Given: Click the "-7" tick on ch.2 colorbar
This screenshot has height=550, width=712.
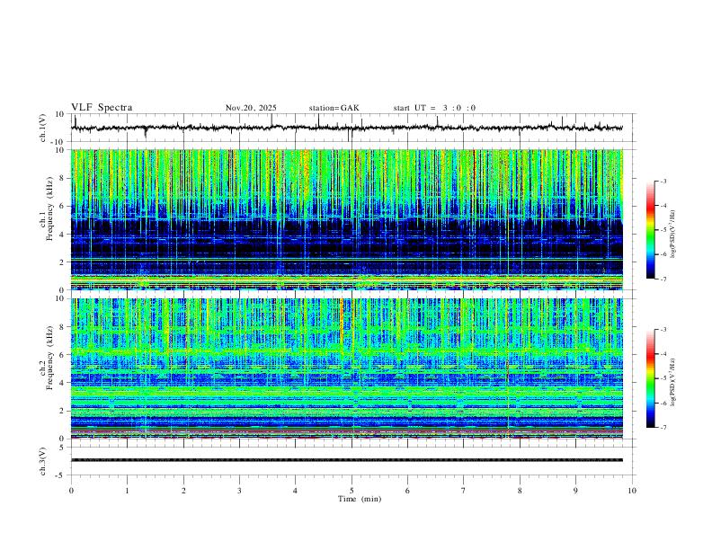Looking at the screenshot, I should point(663,428).
